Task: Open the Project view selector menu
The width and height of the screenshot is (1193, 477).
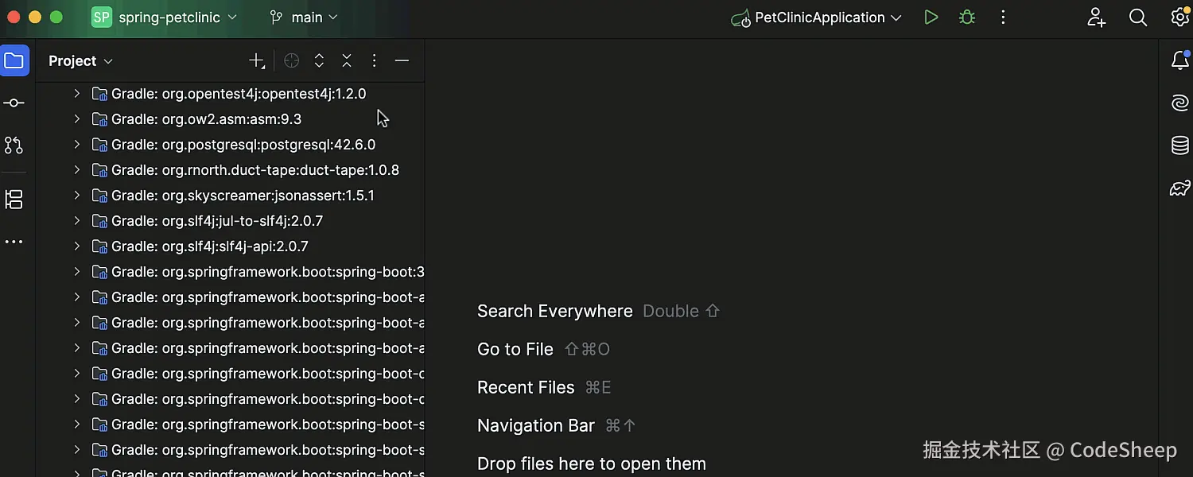Action: pyautogui.click(x=80, y=61)
